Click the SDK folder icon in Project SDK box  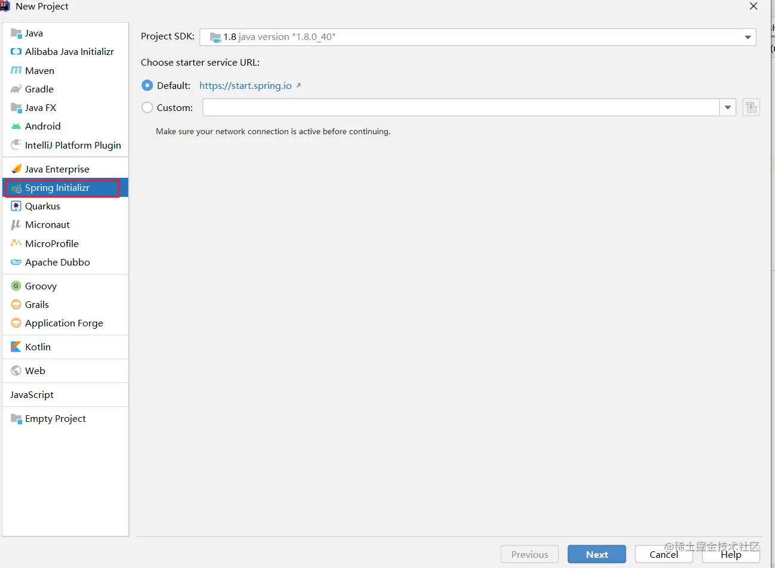[x=215, y=37]
